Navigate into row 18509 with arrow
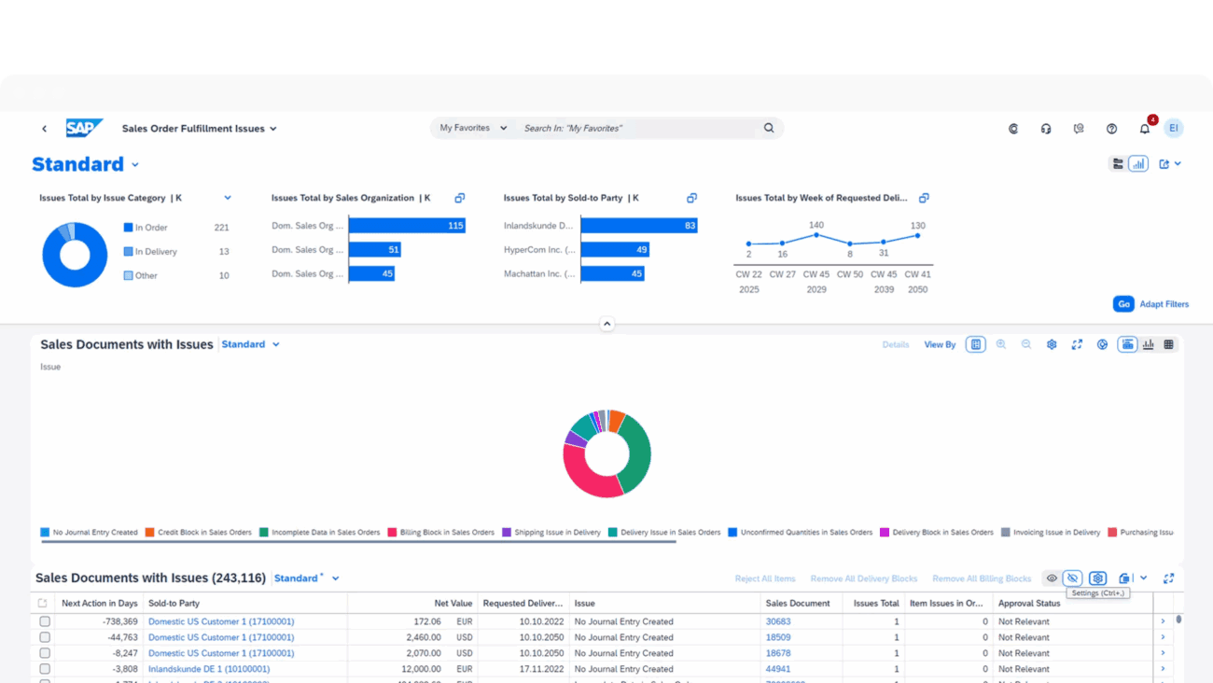Viewport: 1213px width, 683px height. 1163,637
